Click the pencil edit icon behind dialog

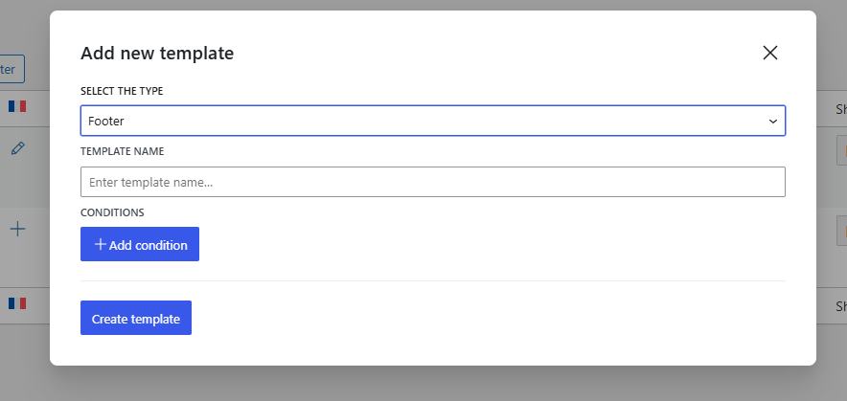tap(18, 148)
